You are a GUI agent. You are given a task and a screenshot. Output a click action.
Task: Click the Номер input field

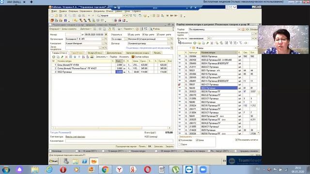(73, 34)
